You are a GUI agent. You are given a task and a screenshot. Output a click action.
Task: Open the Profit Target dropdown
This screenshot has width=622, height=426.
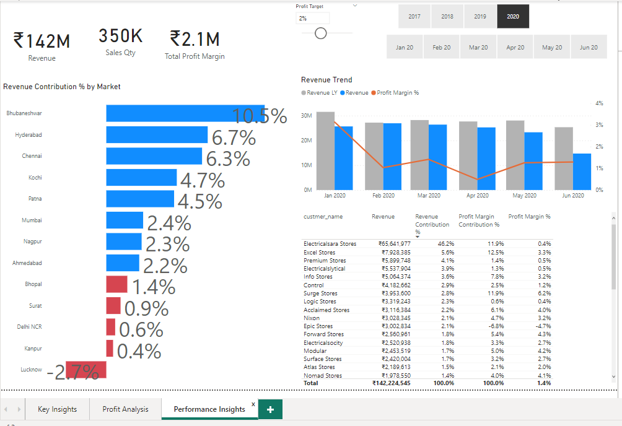pyautogui.click(x=354, y=5)
